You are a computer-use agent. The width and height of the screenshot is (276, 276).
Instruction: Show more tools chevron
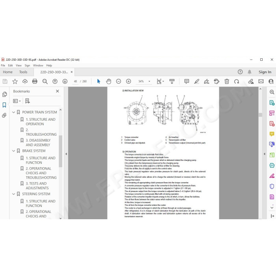[x=272, y=208]
